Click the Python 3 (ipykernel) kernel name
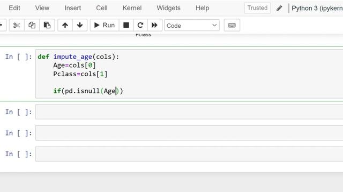The width and height of the screenshot is (343, 192). pos(317,9)
